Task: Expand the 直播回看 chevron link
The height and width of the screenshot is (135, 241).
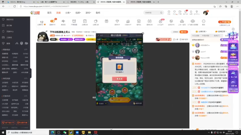Action: [x=221, y=31]
